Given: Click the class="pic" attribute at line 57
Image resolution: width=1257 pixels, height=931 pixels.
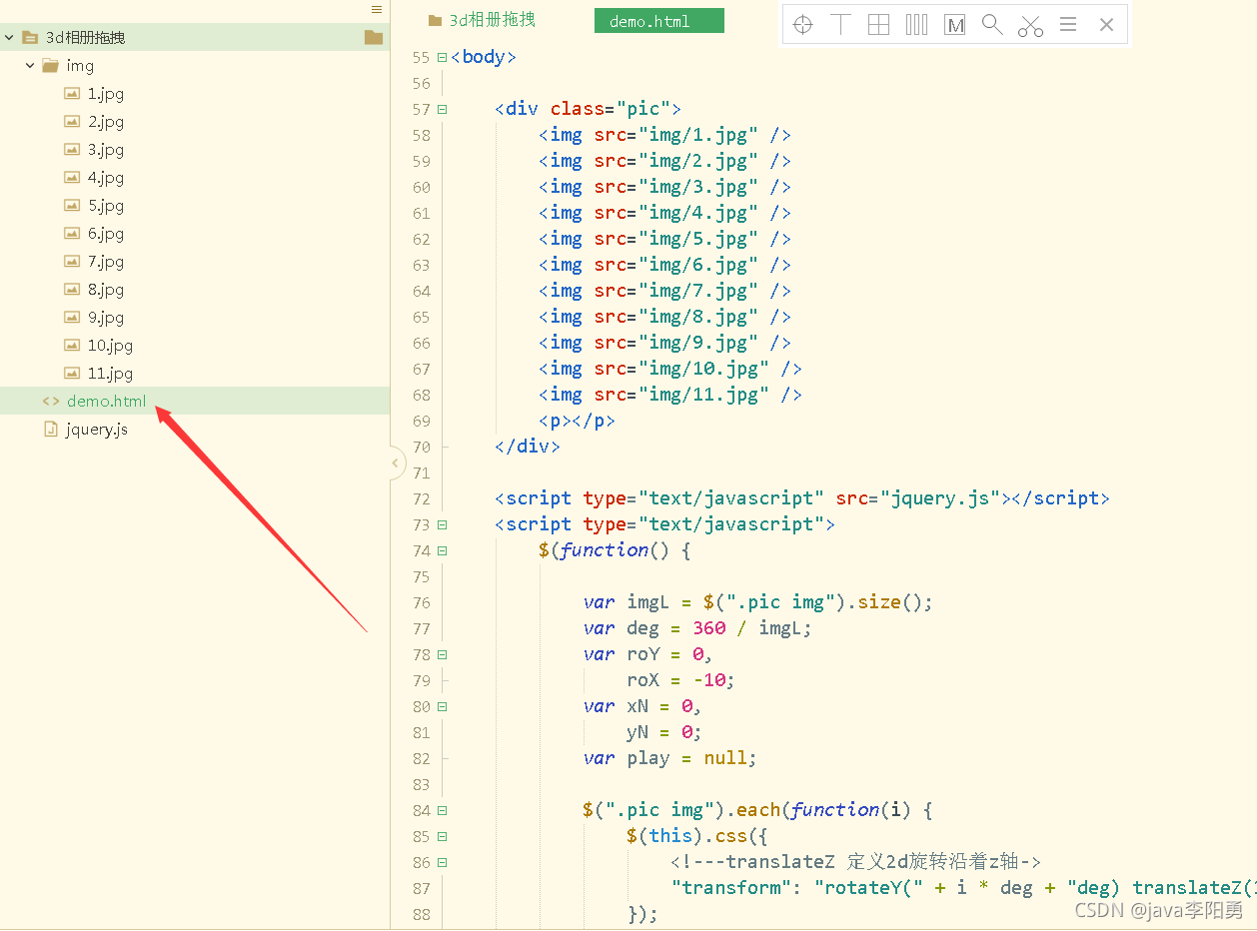Looking at the screenshot, I should [x=611, y=109].
